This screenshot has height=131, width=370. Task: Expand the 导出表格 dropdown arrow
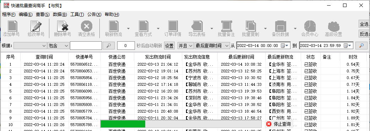tap(212, 29)
